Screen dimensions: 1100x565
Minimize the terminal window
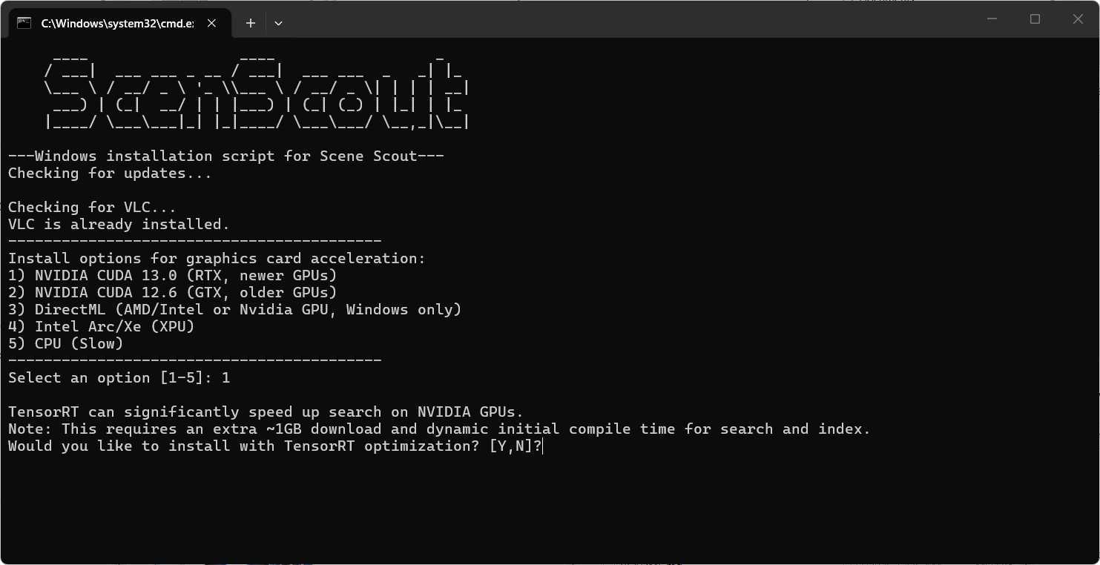(x=992, y=19)
